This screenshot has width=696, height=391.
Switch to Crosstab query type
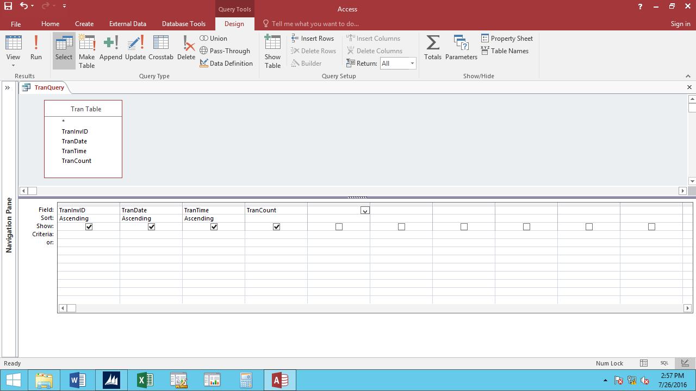(x=160, y=48)
